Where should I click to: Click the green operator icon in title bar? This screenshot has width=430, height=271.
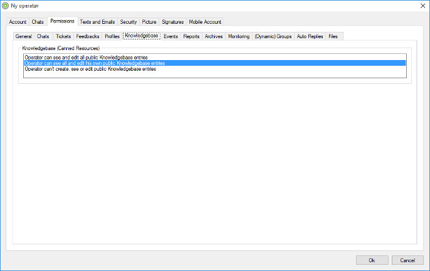pos(5,6)
